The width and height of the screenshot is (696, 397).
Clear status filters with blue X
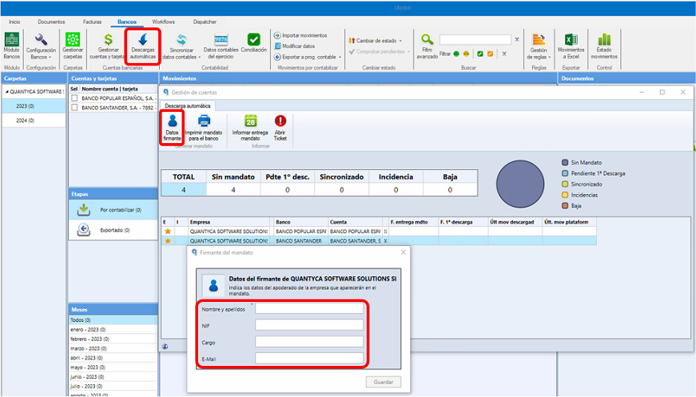pos(504,54)
